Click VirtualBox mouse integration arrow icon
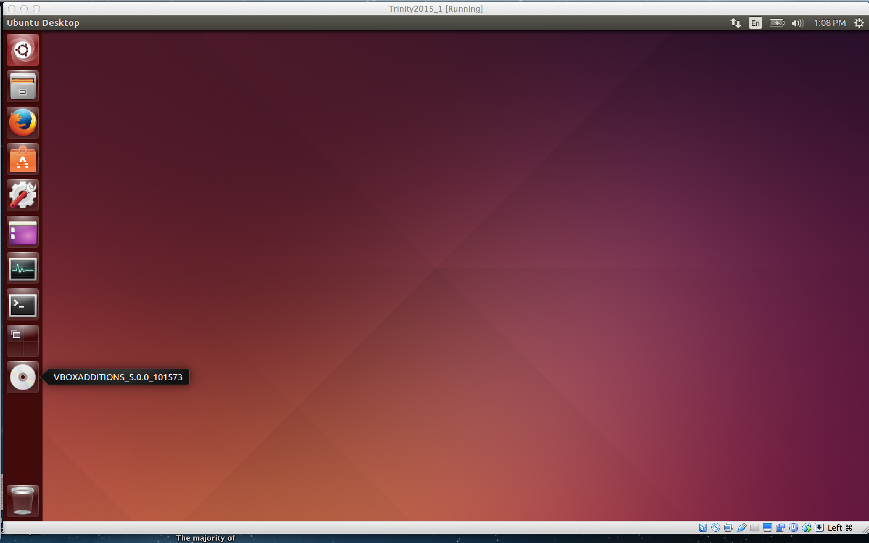The image size is (869, 543). point(819,528)
